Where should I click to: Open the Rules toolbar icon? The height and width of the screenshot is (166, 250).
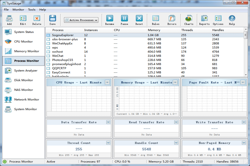(x=156, y=19)
